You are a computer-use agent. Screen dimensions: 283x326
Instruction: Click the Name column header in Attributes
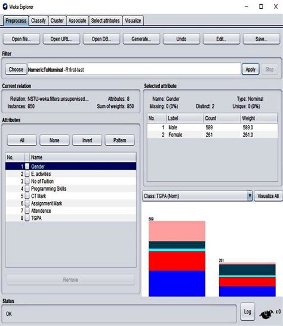pyautogui.click(x=82, y=157)
